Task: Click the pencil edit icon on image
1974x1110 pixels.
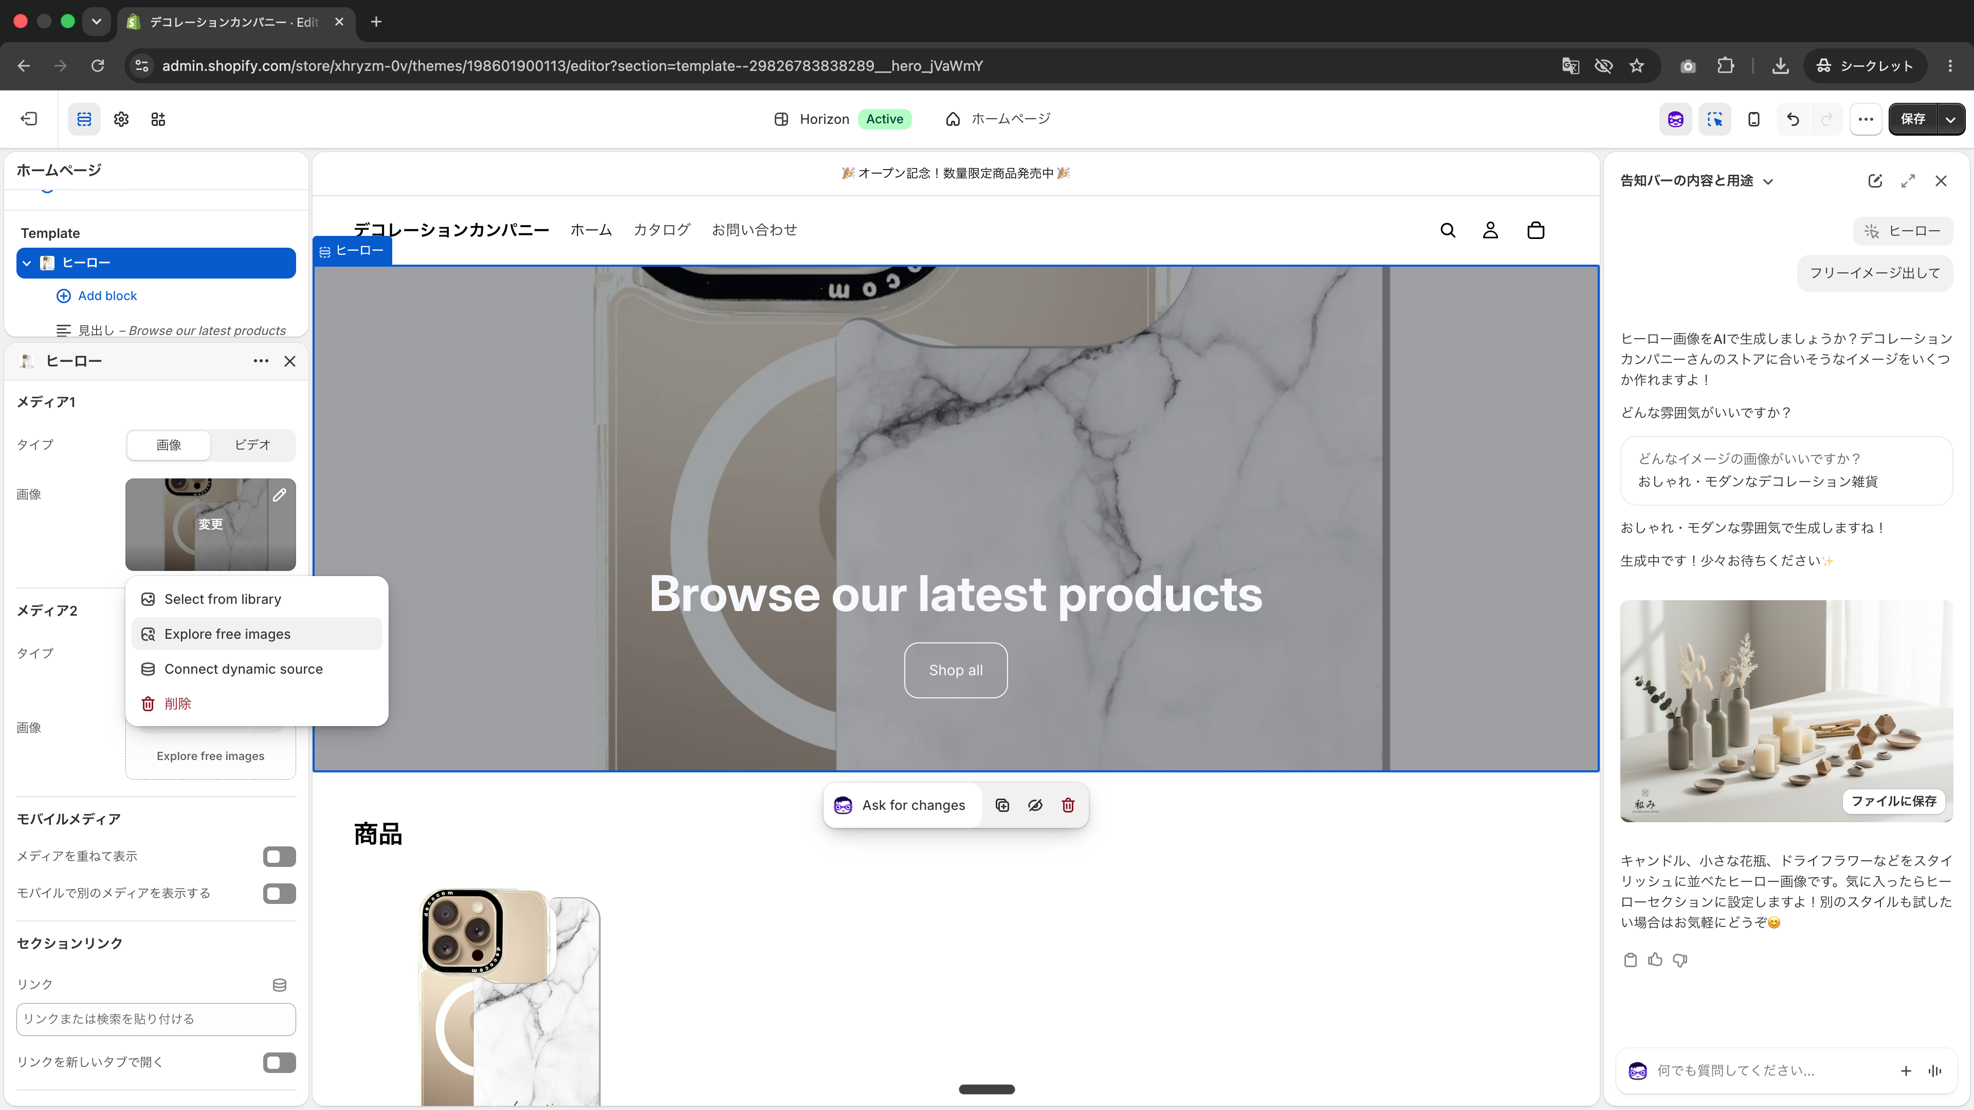Action: 280,495
